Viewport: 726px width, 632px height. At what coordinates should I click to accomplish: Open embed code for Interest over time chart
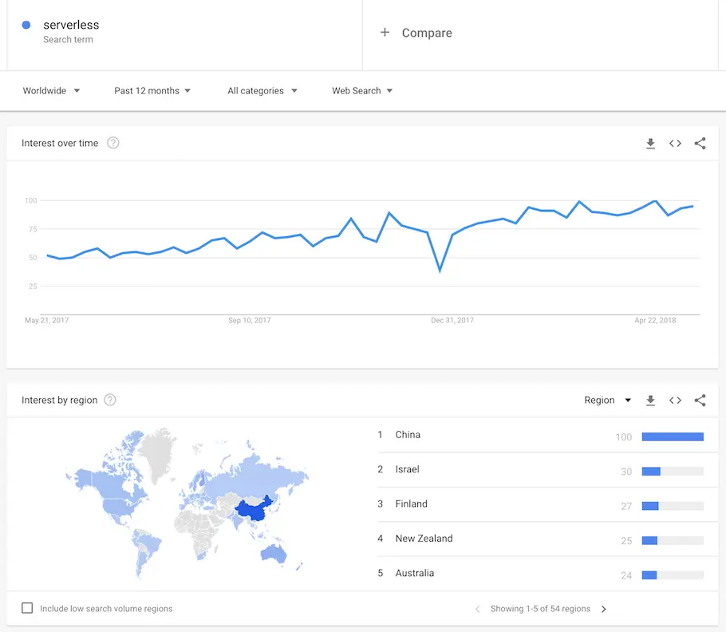click(x=675, y=143)
